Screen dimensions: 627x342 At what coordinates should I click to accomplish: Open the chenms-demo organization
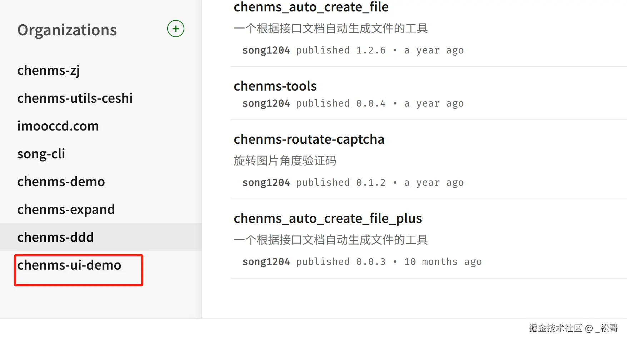(61, 182)
